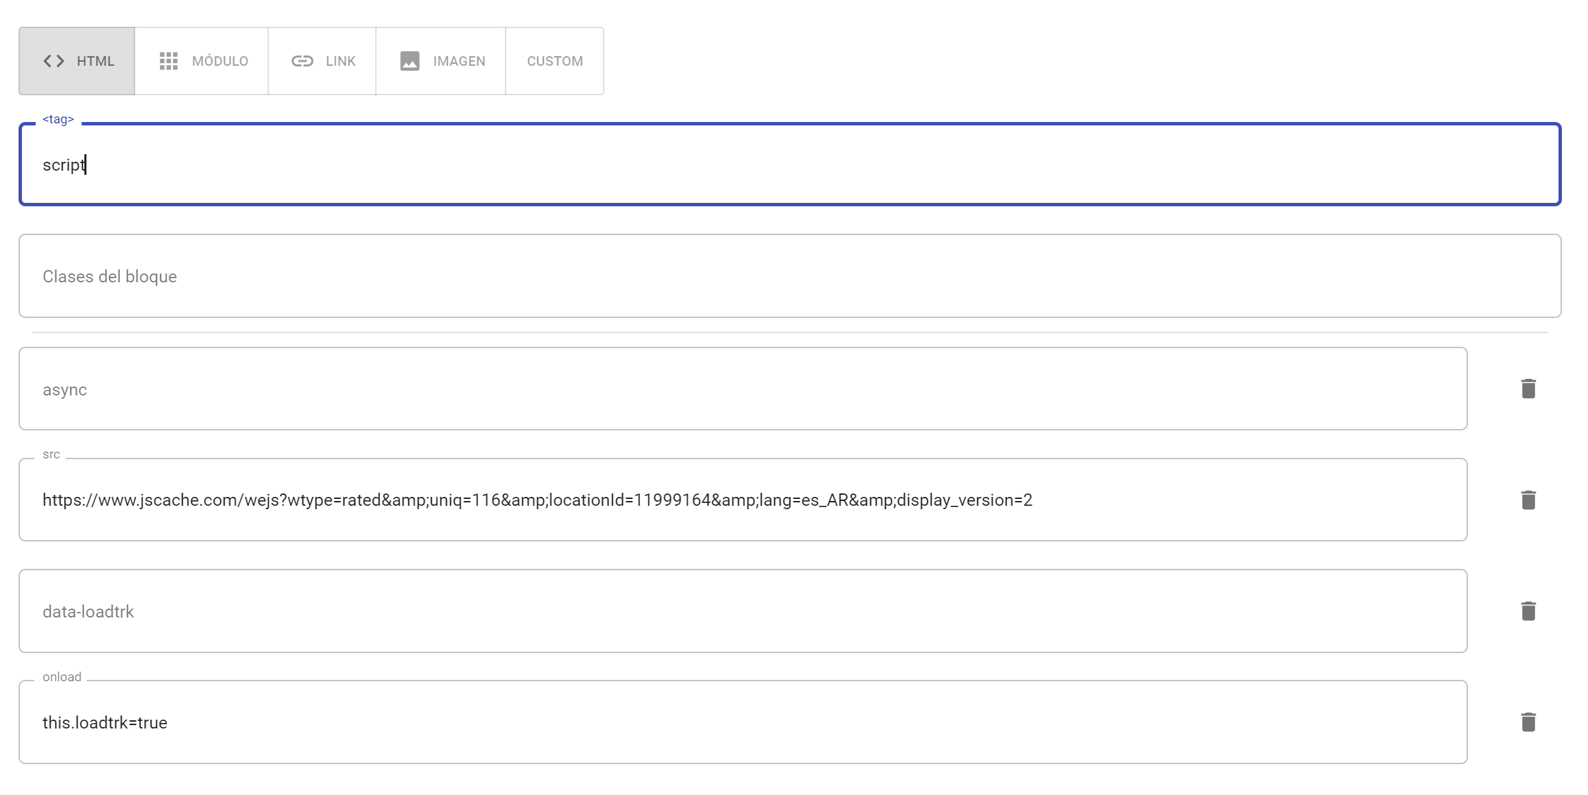Screen dimensions: 1588x795
Task: Select the IMAGEN tab
Action: click(x=459, y=61)
